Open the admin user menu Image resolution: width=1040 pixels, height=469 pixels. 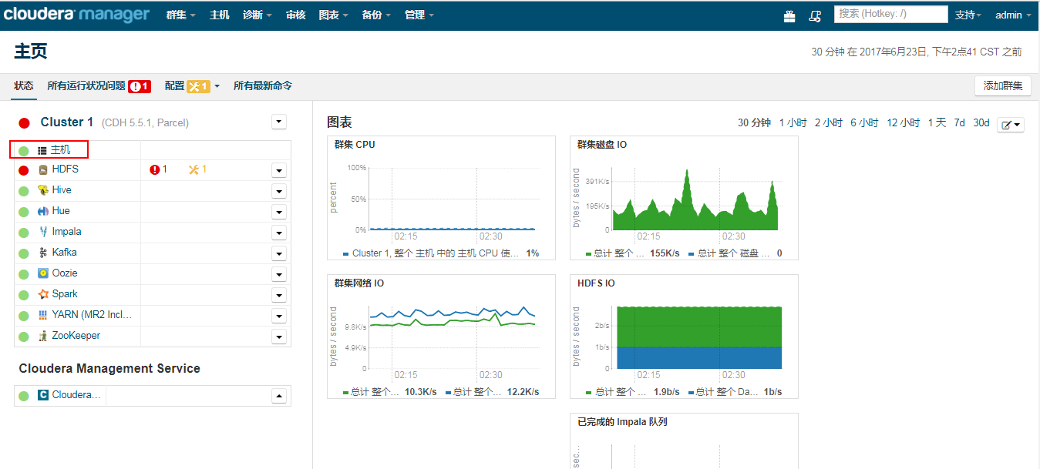(x=1013, y=15)
